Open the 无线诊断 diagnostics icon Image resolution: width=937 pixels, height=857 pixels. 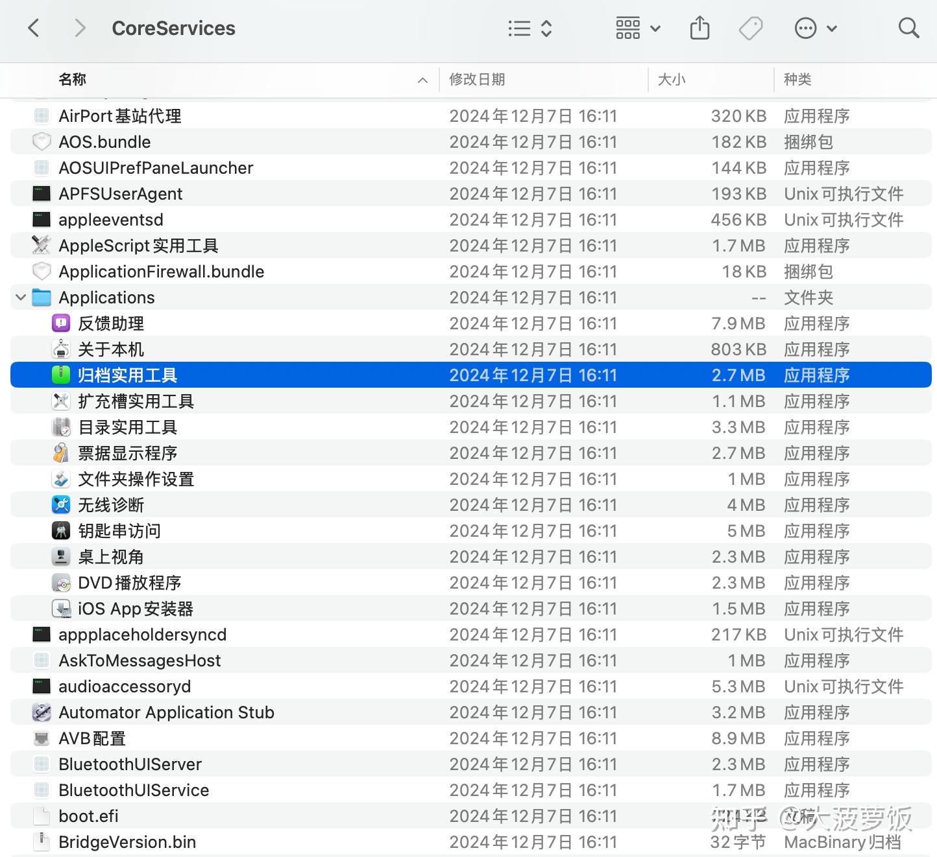(61, 504)
